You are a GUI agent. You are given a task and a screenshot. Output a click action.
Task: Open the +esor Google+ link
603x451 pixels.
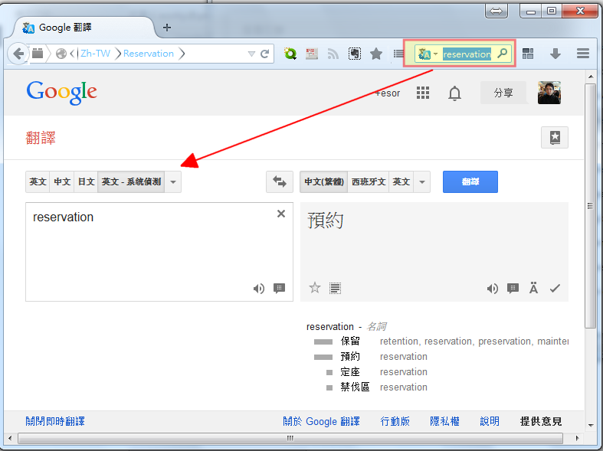[x=388, y=93]
